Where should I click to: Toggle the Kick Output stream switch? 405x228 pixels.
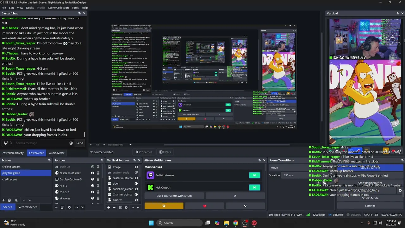[254, 187]
